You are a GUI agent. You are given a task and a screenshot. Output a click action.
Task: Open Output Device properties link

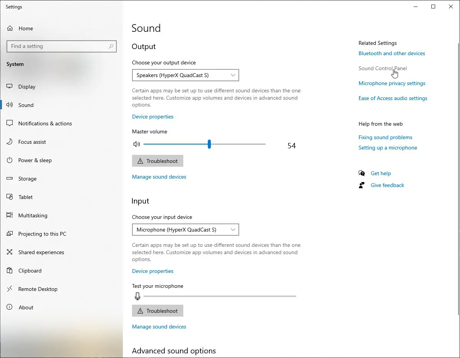click(x=153, y=117)
